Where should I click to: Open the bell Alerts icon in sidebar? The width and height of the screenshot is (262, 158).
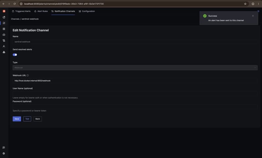point(4,23)
